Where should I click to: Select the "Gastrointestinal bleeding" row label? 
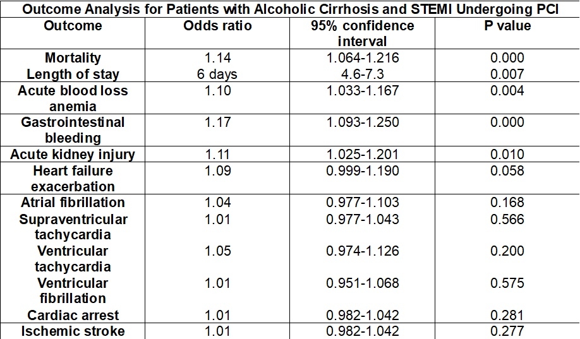(x=73, y=130)
